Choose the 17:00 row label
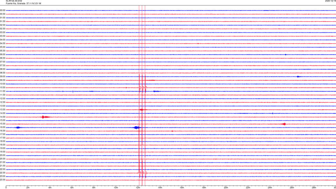336x189 pixels. (x=2, y=134)
